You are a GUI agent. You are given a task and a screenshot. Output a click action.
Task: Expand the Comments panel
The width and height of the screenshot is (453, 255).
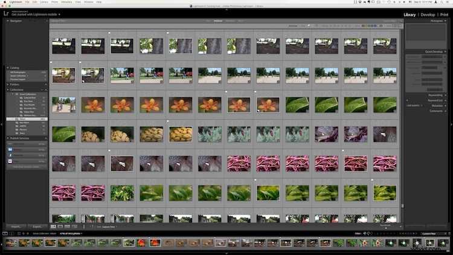[x=445, y=111]
